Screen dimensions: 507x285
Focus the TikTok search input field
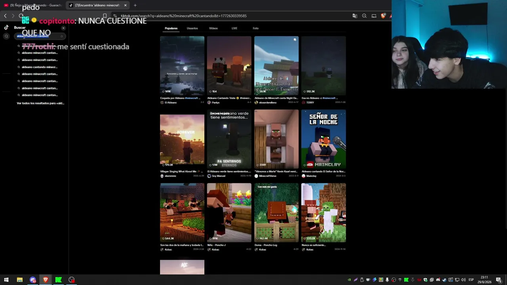click(39, 36)
